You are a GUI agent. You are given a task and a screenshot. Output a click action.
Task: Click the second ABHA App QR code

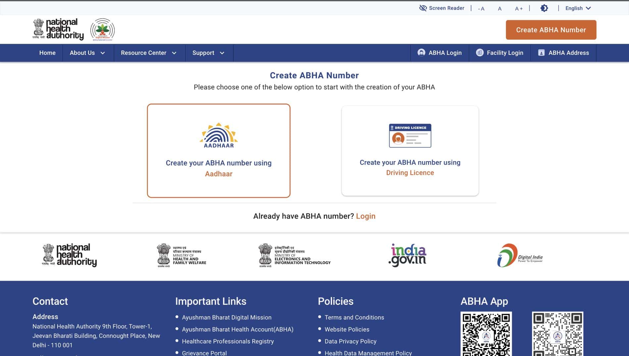(x=557, y=334)
